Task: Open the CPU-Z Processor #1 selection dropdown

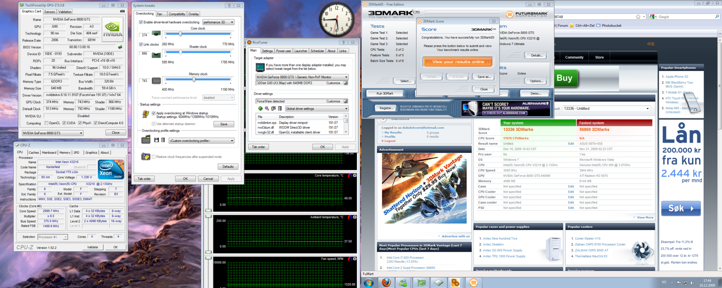Action: [x=52, y=237]
